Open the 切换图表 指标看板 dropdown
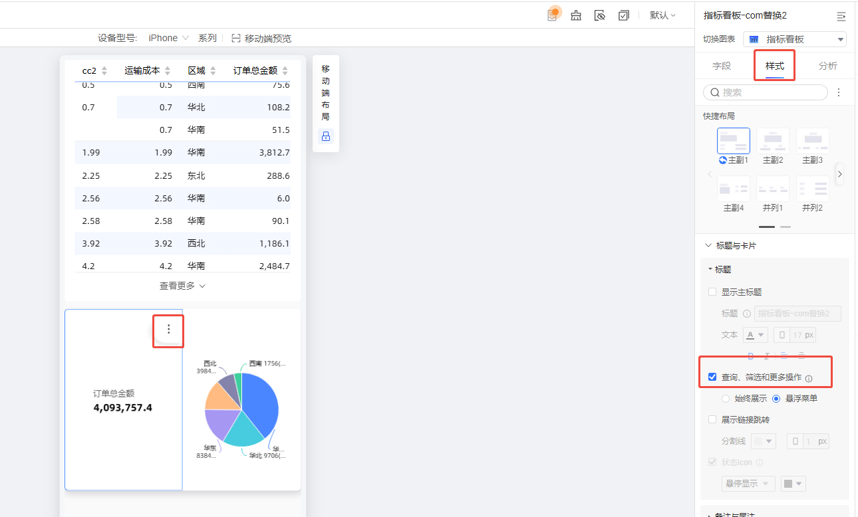 point(795,39)
